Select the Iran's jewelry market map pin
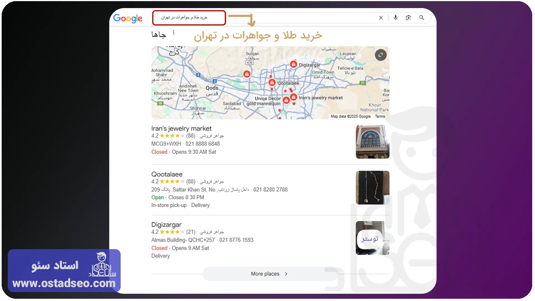The height and width of the screenshot is (301, 535). pyautogui.click(x=293, y=97)
